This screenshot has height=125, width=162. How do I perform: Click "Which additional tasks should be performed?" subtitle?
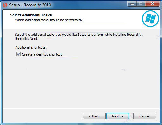tap(49, 20)
